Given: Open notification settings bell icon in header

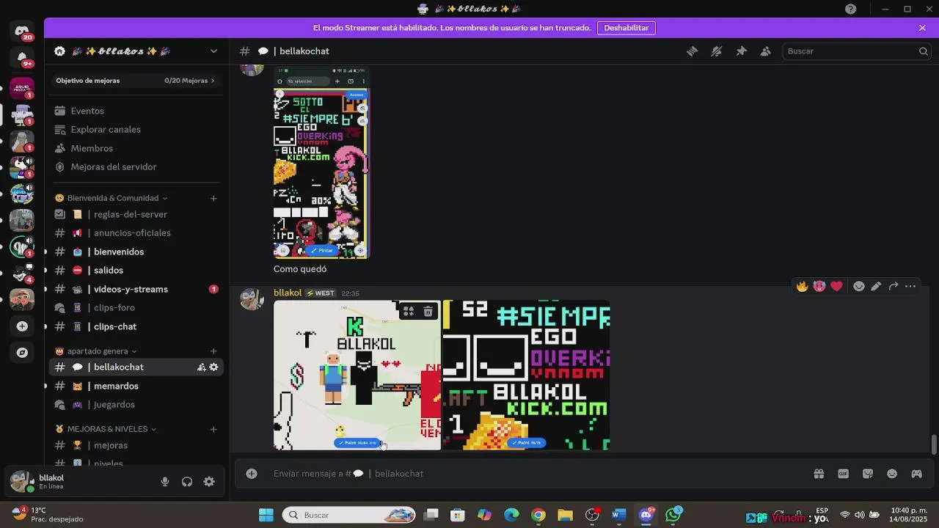Looking at the screenshot, I should (717, 51).
